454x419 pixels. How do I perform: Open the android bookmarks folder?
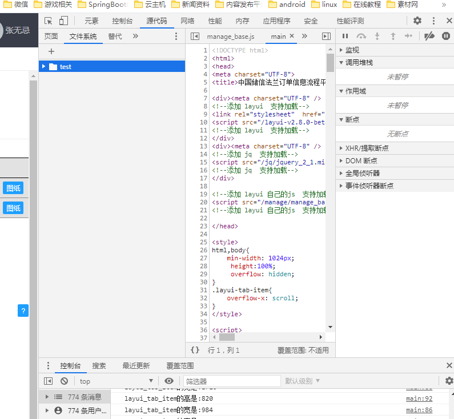coord(287,5)
